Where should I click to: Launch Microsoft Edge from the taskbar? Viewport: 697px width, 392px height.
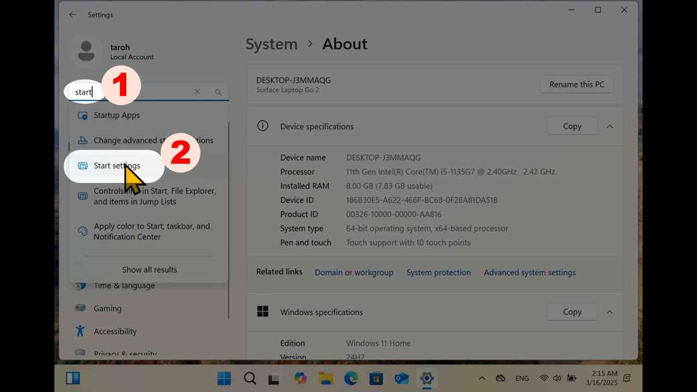tap(351, 378)
